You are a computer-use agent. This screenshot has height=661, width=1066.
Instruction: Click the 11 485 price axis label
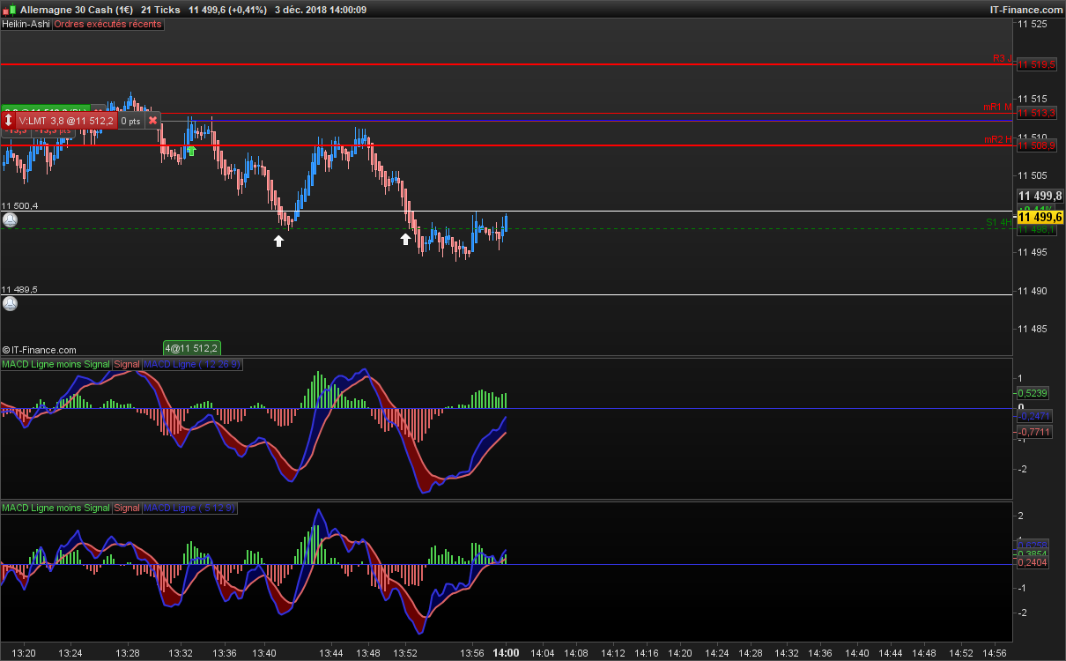pos(1033,329)
